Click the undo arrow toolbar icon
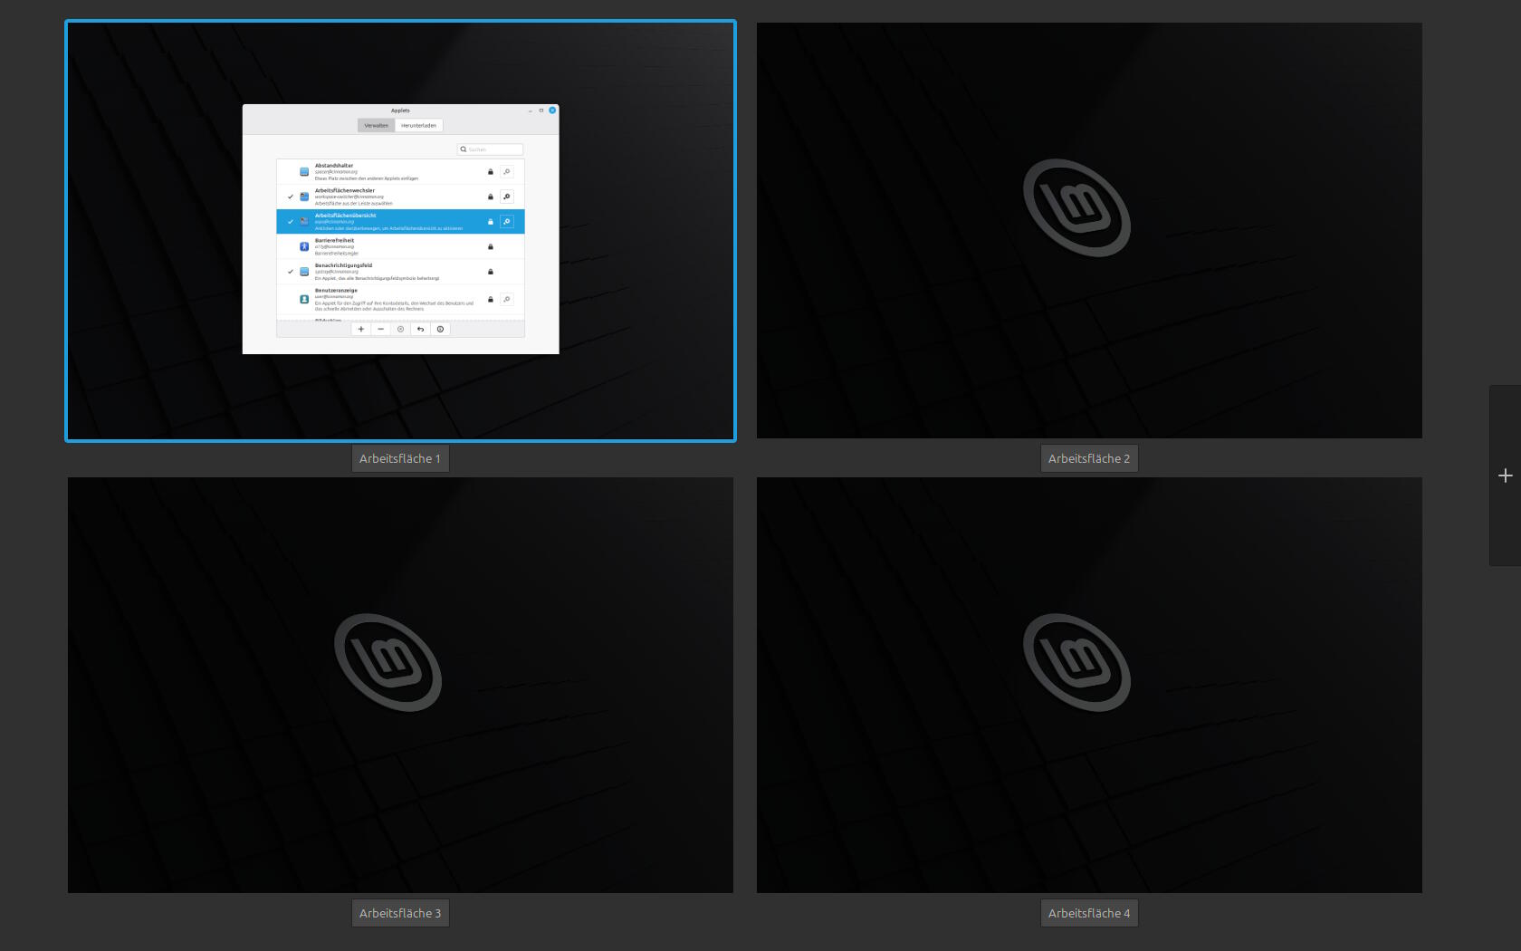Screen dimensions: 1521x951 420,330
